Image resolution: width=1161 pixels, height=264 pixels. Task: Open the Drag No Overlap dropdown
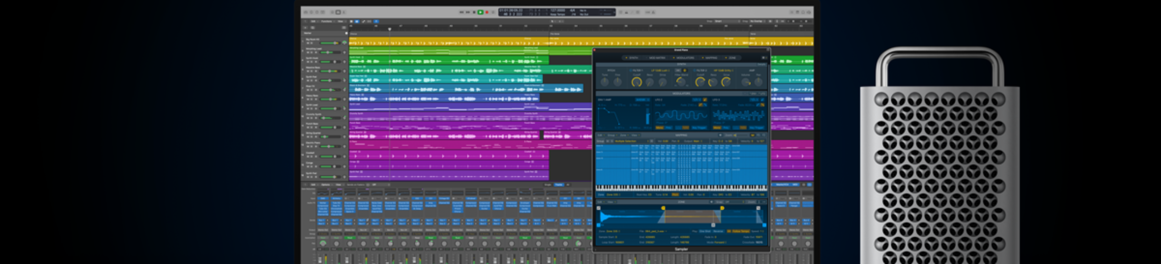coord(757,21)
